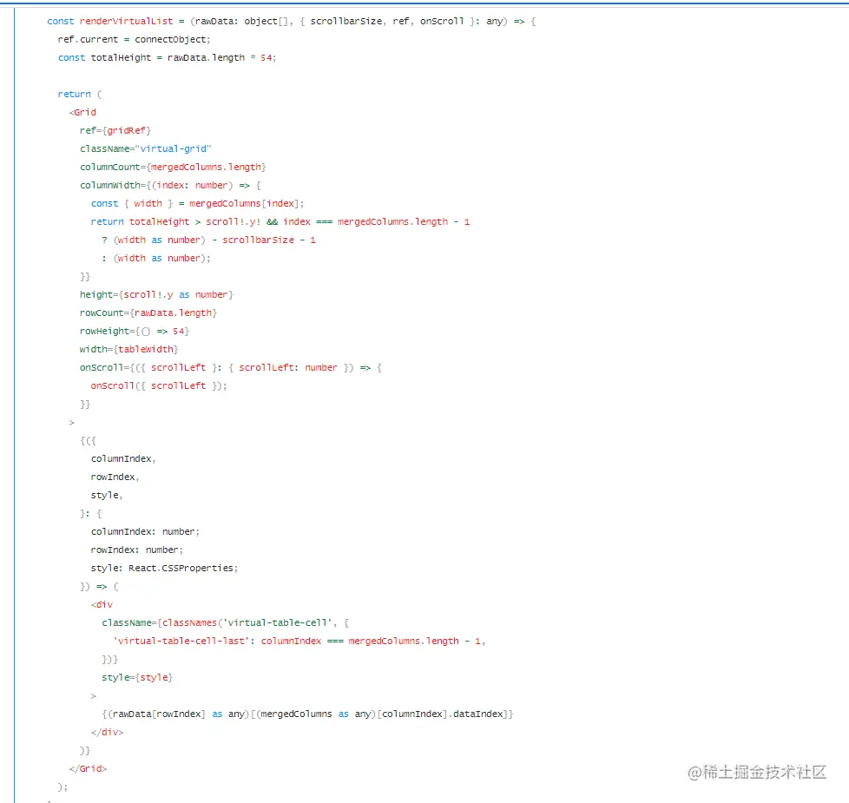Viewport: 849px width, 803px height.
Task: Click the 'const { width } = mergedColumns[index];' line
Action: pyautogui.click(x=198, y=204)
